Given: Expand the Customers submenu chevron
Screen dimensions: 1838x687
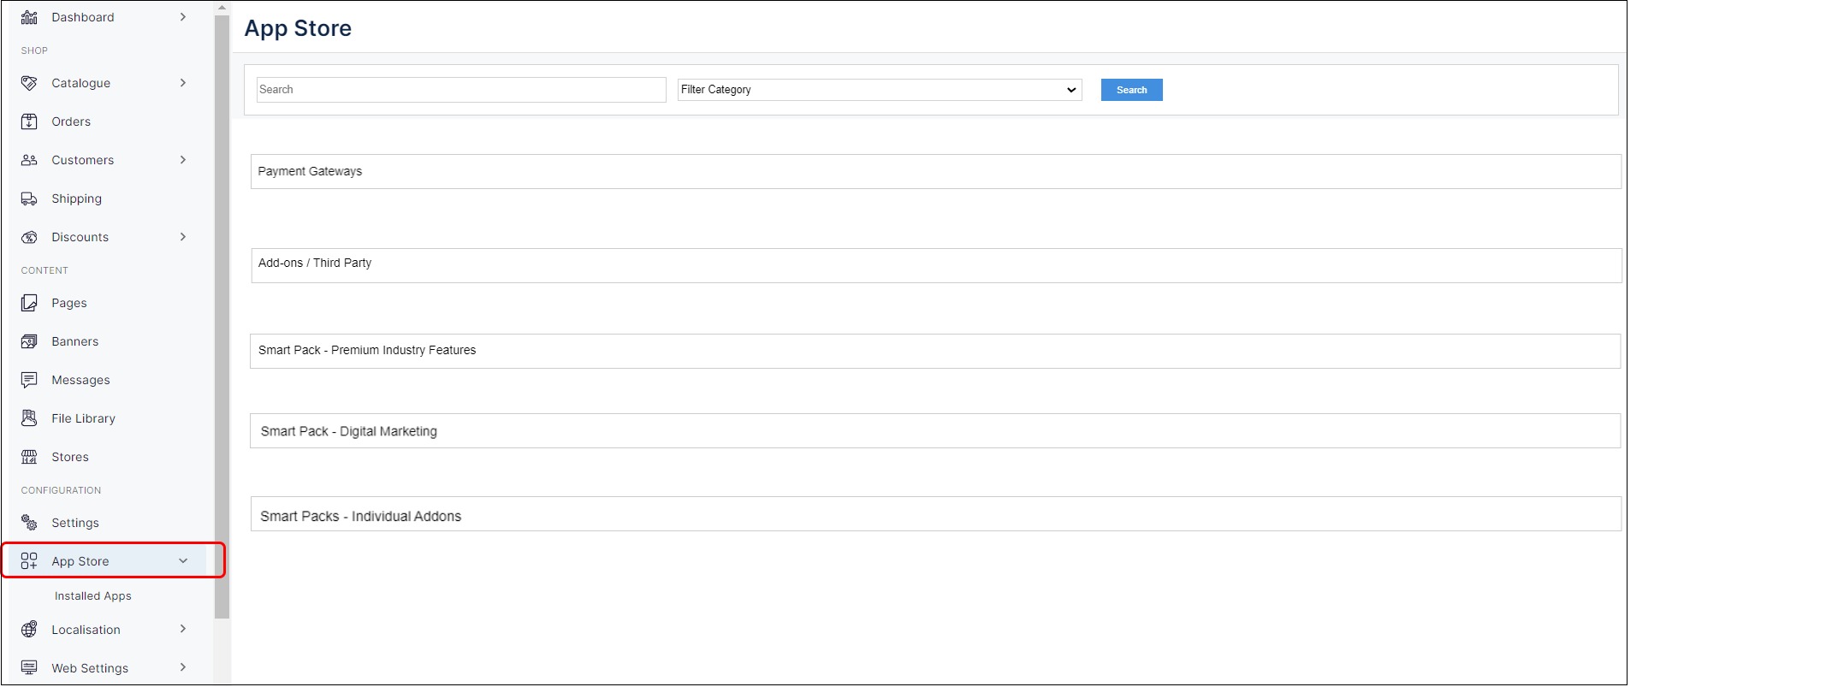Looking at the screenshot, I should click(183, 160).
